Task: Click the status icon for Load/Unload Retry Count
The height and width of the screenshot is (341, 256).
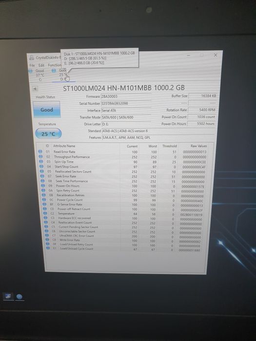Action: tap(48, 244)
